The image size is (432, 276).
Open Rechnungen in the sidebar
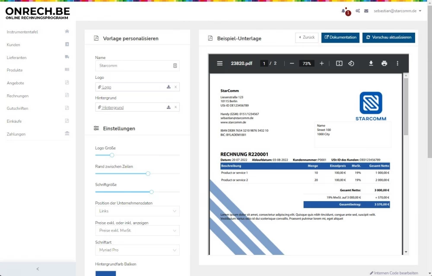click(x=18, y=96)
